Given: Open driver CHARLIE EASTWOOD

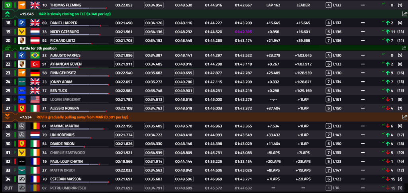Looking at the screenshot, I should (67, 153).
